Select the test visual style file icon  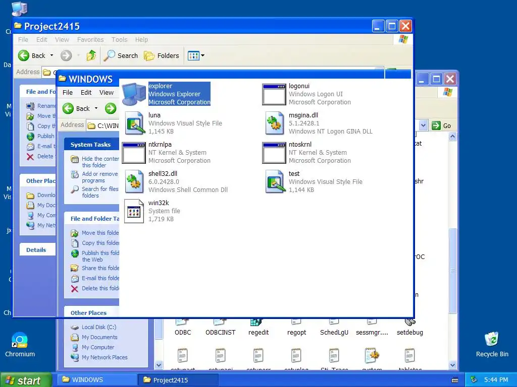pyautogui.click(x=275, y=181)
